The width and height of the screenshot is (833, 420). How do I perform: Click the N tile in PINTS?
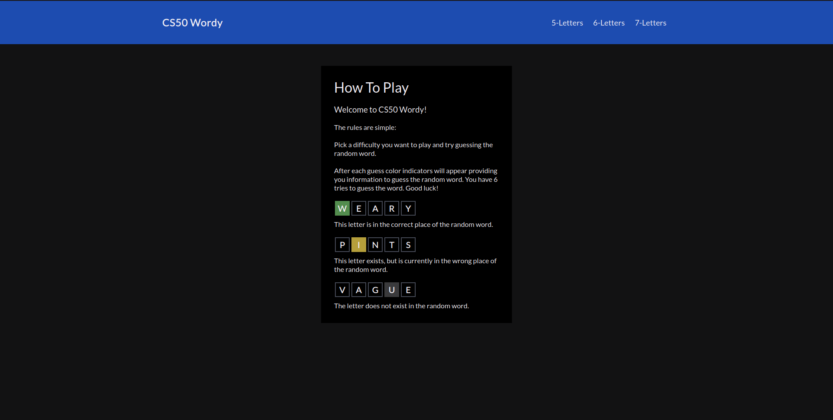coord(375,245)
